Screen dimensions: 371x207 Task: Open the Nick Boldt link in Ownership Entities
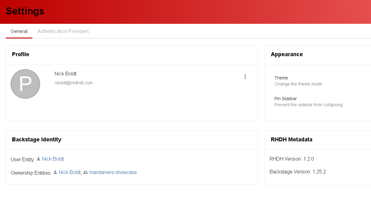point(70,172)
